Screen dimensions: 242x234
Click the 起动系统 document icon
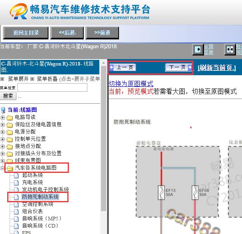pos(16,175)
